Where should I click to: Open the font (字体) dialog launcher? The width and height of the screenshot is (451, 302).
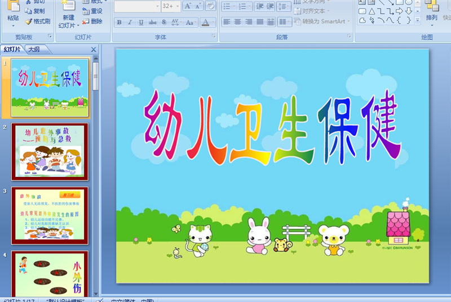214,36
